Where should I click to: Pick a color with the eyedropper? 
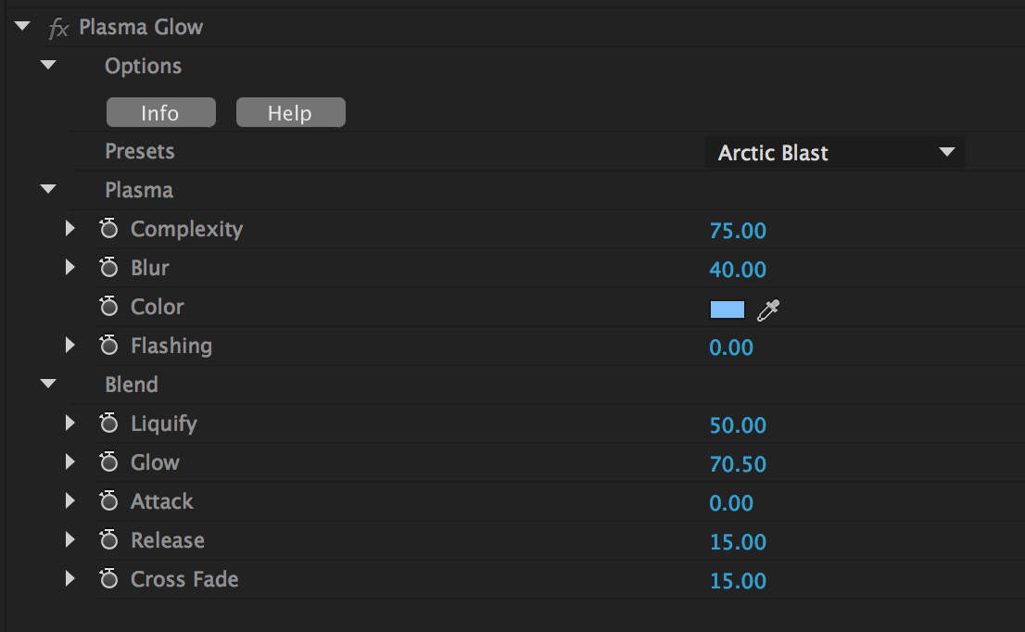pyautogui.click(x=767, y=310)
